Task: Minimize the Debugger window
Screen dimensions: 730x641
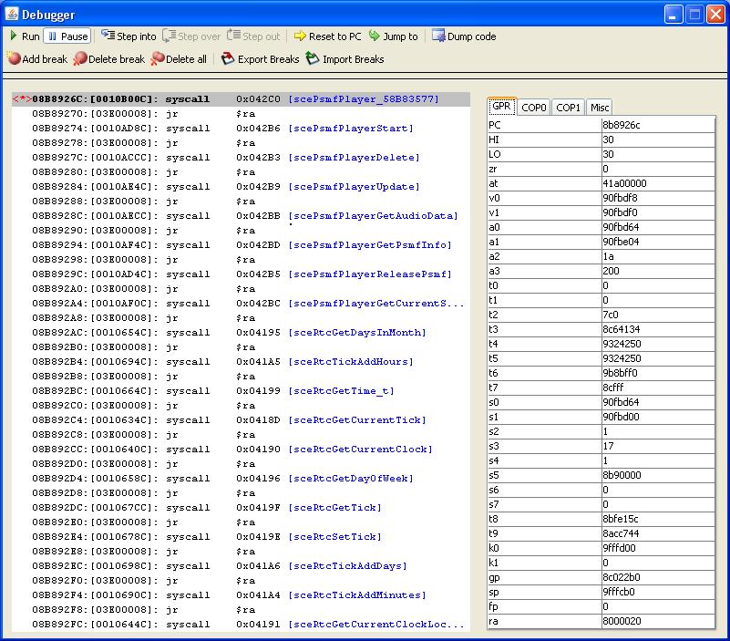Action: [x=673, y=15]
